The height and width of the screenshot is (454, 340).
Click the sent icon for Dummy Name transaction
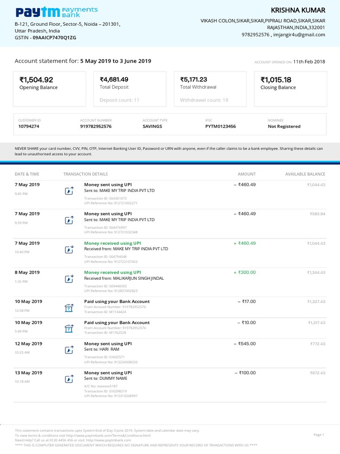(69, 379)
